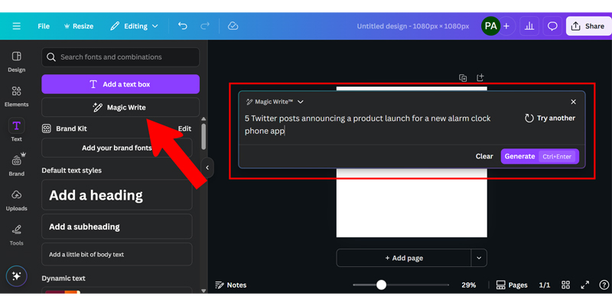Open the File menu
This screenshot has width=612, height=306.
coord(44,26)
